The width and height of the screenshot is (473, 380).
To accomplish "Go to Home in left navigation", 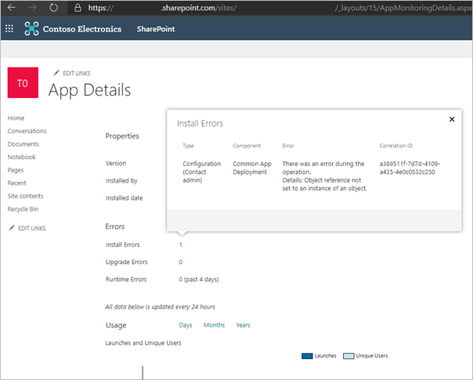I will tap(16, 118).
